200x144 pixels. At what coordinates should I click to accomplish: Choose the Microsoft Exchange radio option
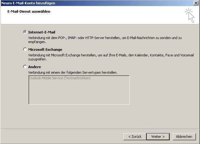pos(25,49)
